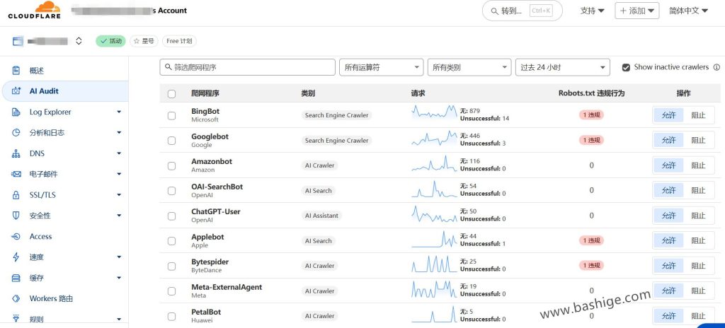Expand the DNS submenu arrow

tap(119, 153)
